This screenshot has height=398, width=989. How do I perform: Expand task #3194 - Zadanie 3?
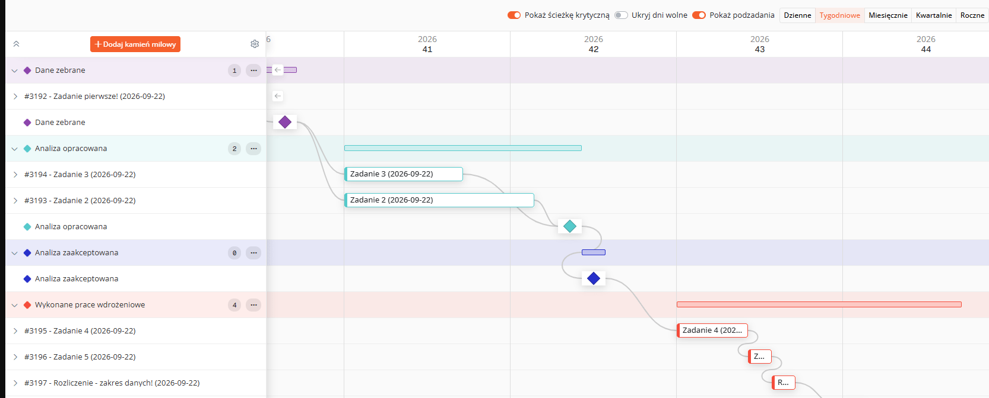(x=15, y=175)
